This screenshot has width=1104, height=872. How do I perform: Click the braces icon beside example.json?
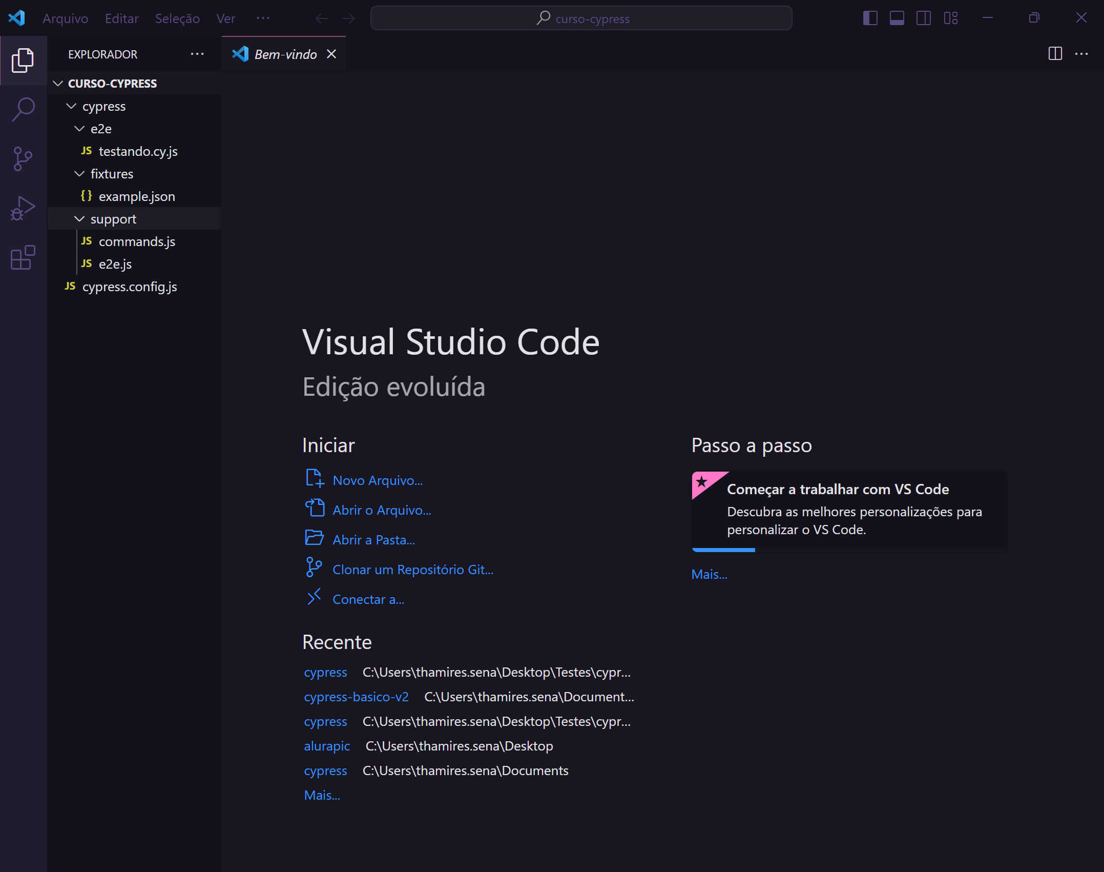click(87, 196)
